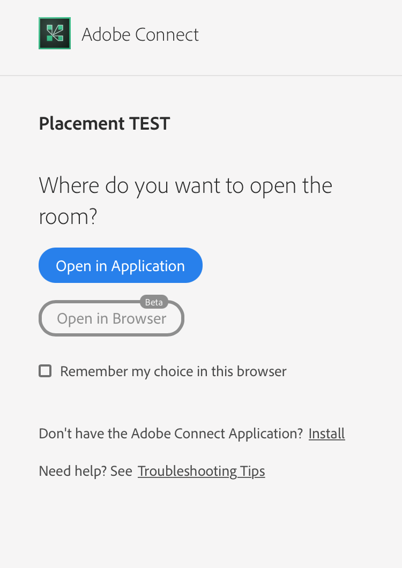Image resolution: width=402 pixels, height=568 pixels.
Task: Open the Troubleshooting Tips link
Action: [x=201, y=472]
